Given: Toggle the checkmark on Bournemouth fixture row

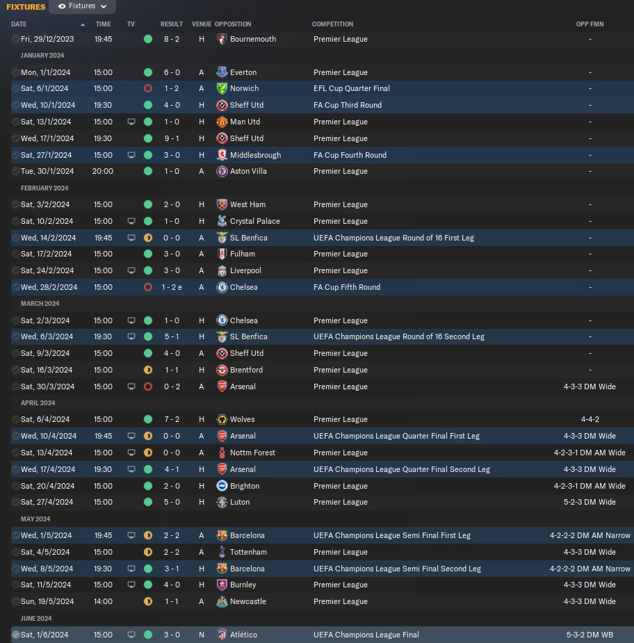Looking at the screenshot, I should click(15, 39).
